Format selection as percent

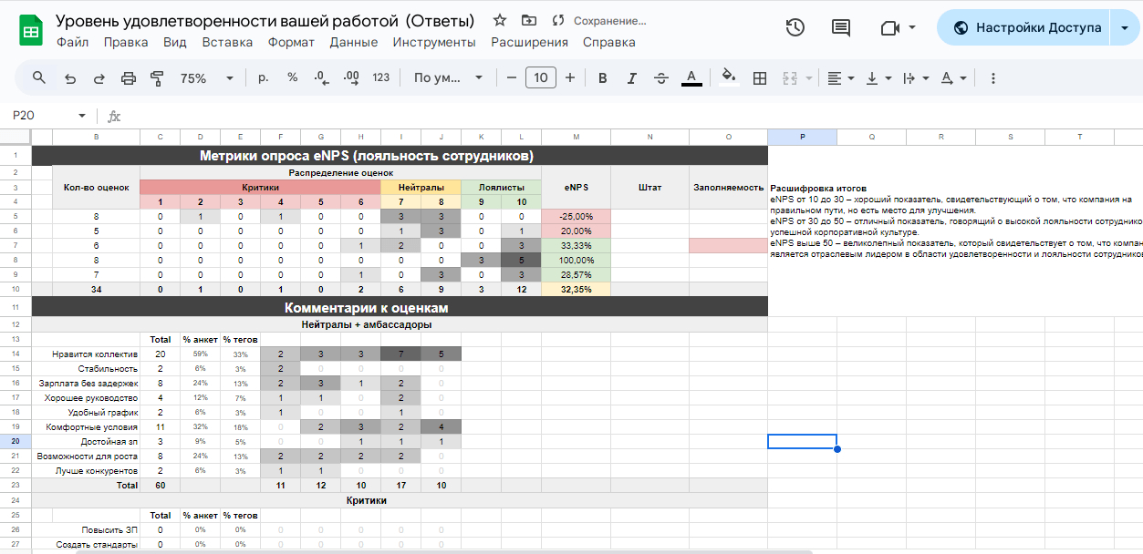(x=293, y=78)
